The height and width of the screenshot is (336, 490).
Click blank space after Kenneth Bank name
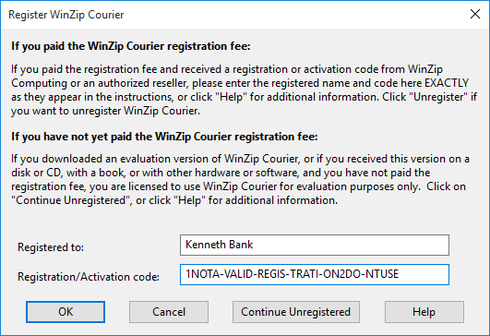pos(350,245)
